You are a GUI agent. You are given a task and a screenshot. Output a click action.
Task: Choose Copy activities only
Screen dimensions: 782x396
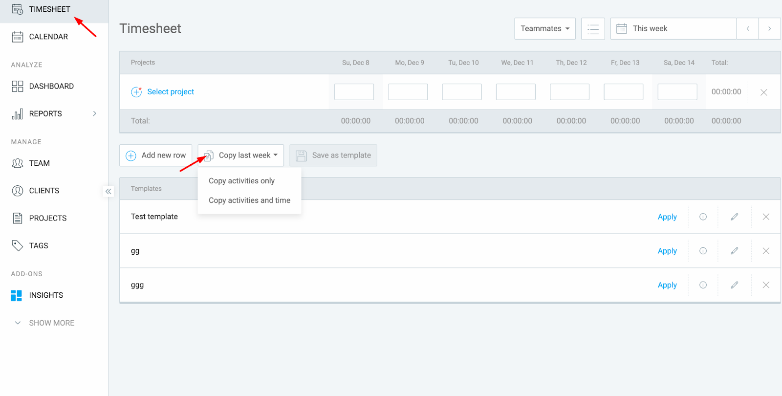241,181
